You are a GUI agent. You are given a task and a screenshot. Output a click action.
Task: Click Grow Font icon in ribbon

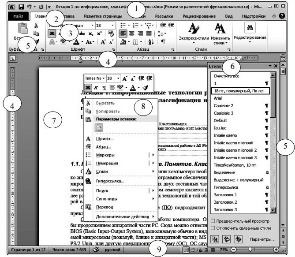[103, 42]
